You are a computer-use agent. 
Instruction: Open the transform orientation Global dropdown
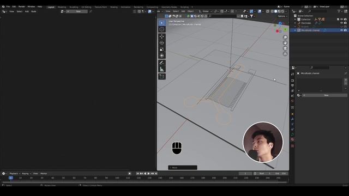(205, 11)
